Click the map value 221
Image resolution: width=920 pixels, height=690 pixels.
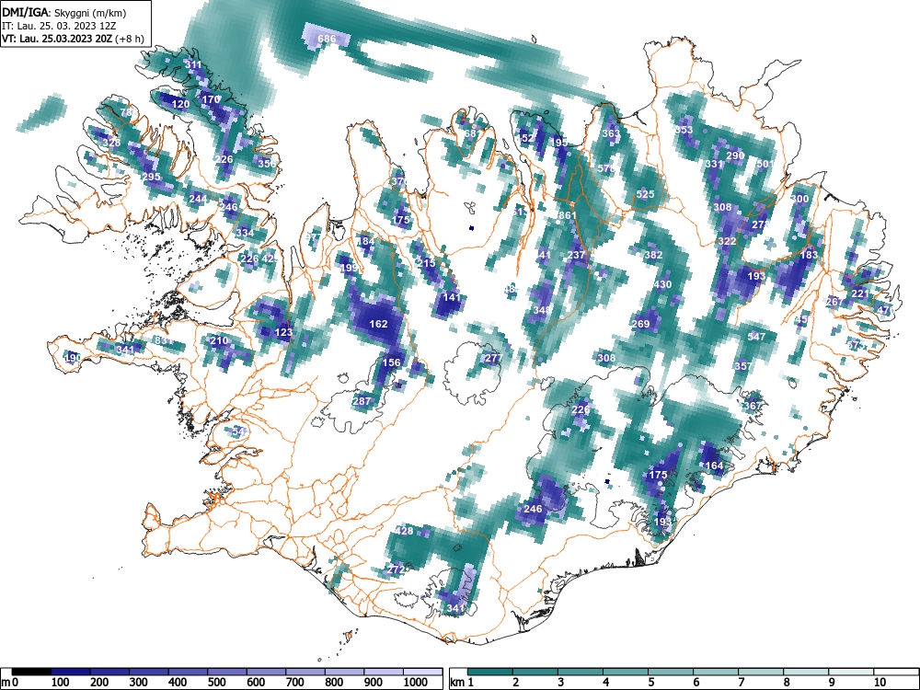coord(860,293)
